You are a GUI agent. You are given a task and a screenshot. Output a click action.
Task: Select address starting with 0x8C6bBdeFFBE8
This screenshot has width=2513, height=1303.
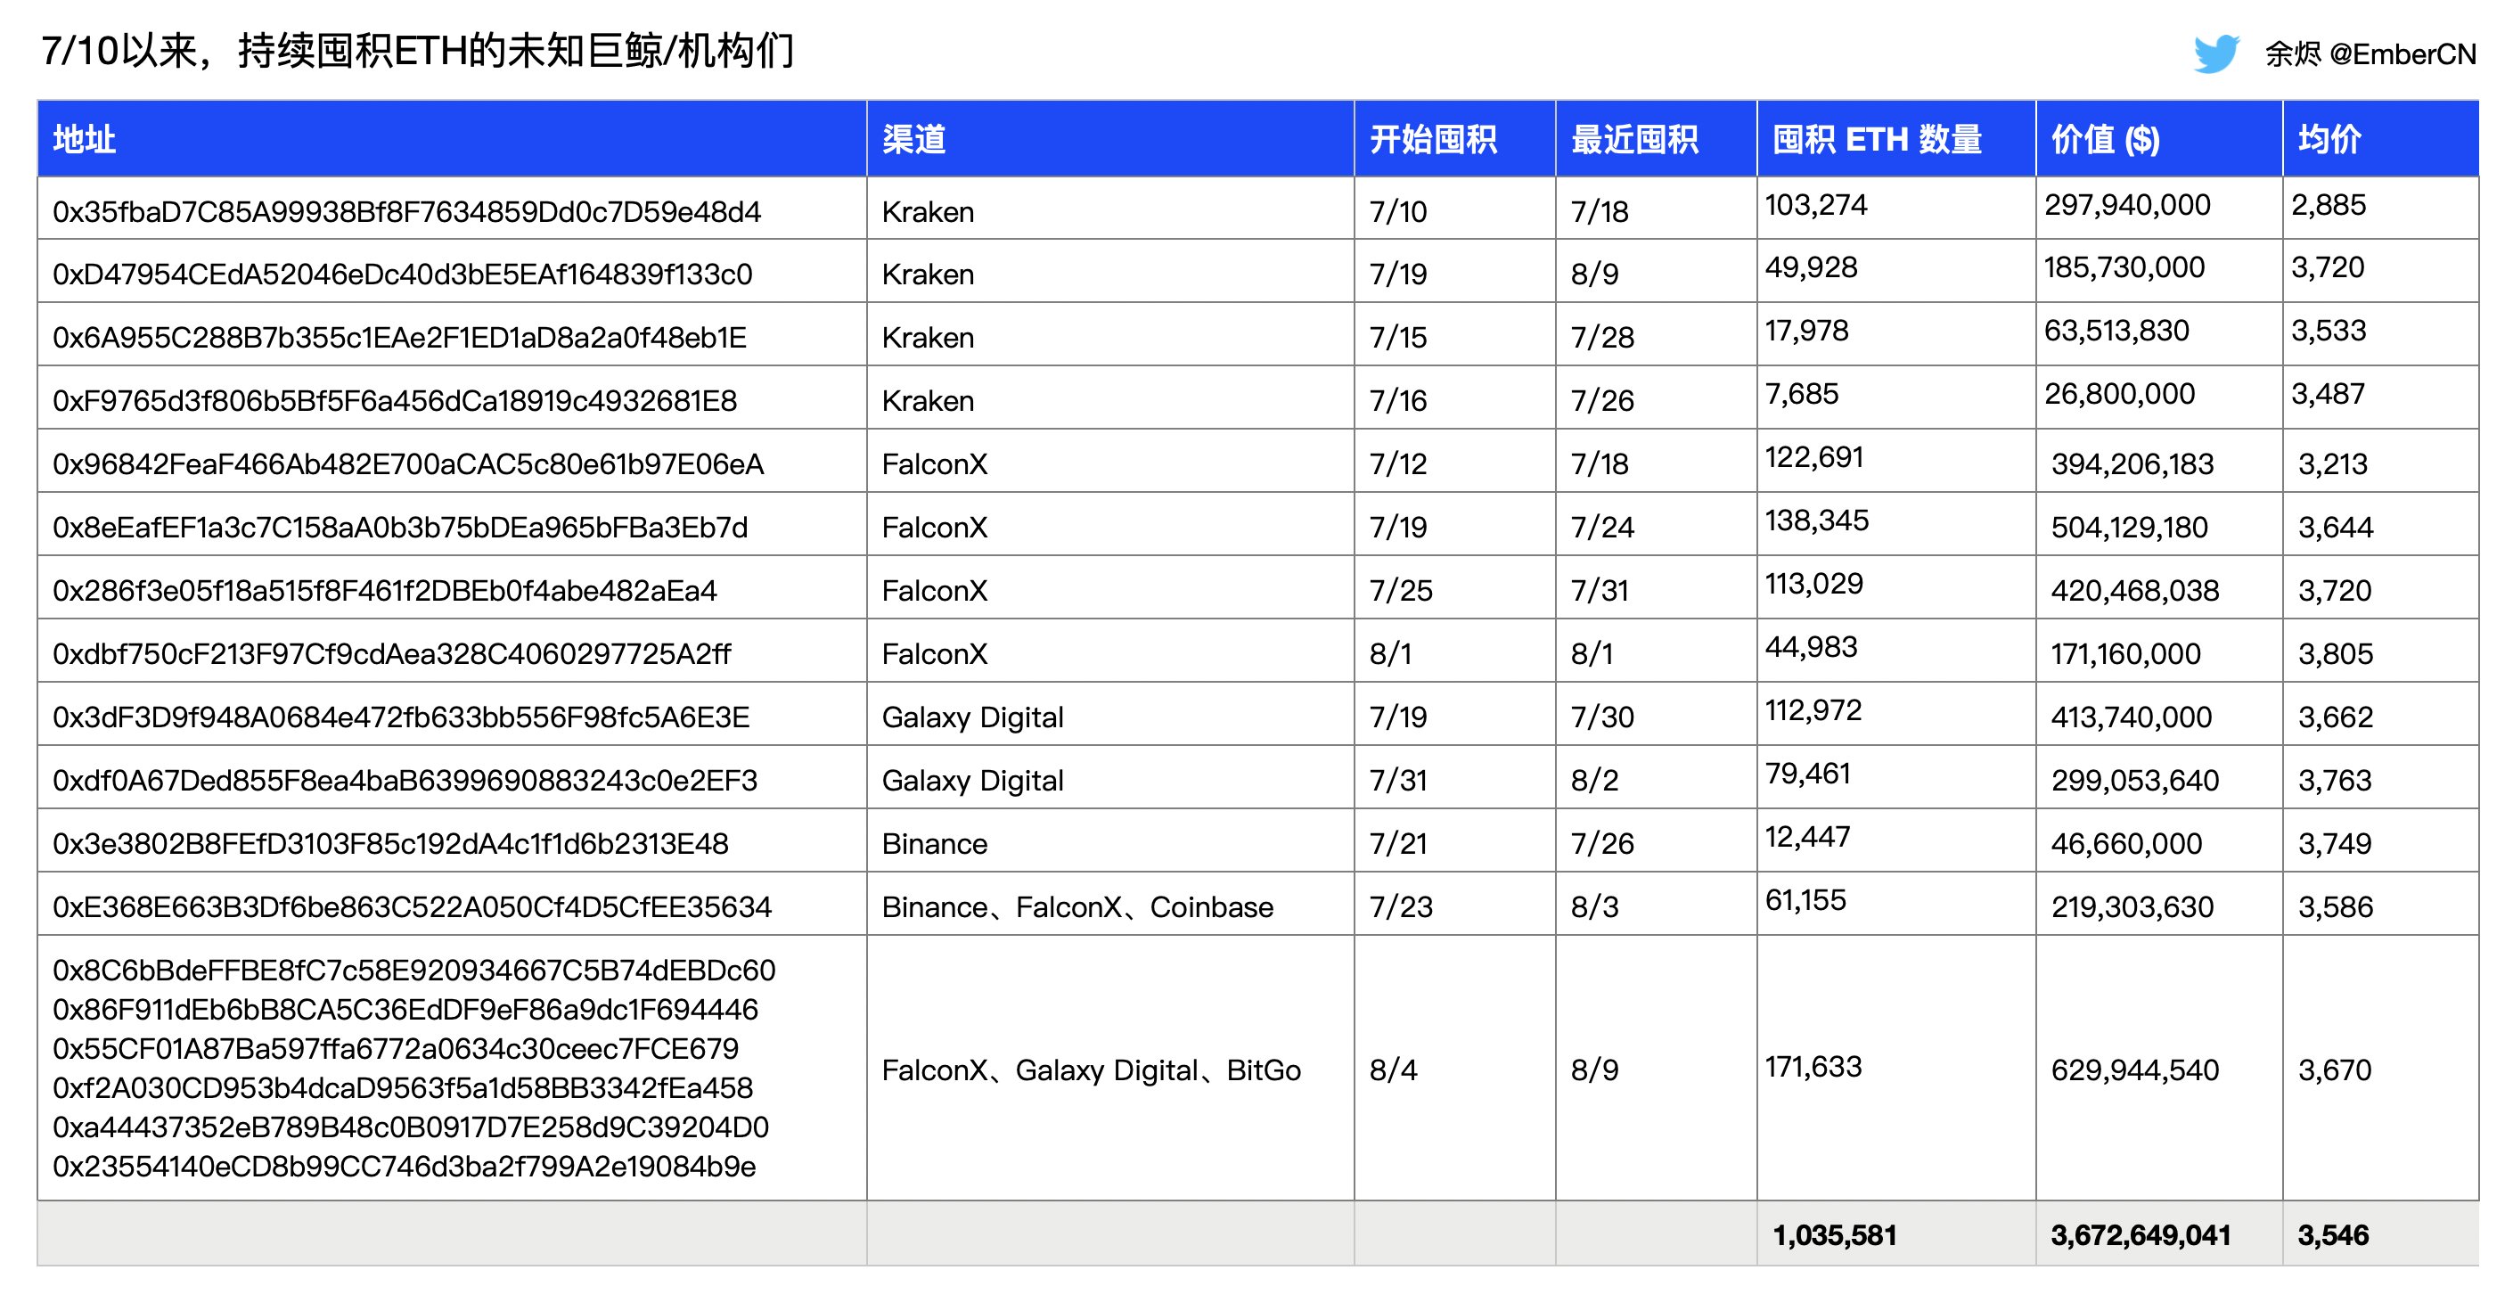pos(413,971)
